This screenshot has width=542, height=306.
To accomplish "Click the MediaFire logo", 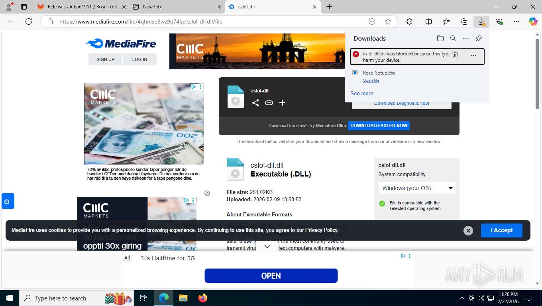I will (121, 43).
